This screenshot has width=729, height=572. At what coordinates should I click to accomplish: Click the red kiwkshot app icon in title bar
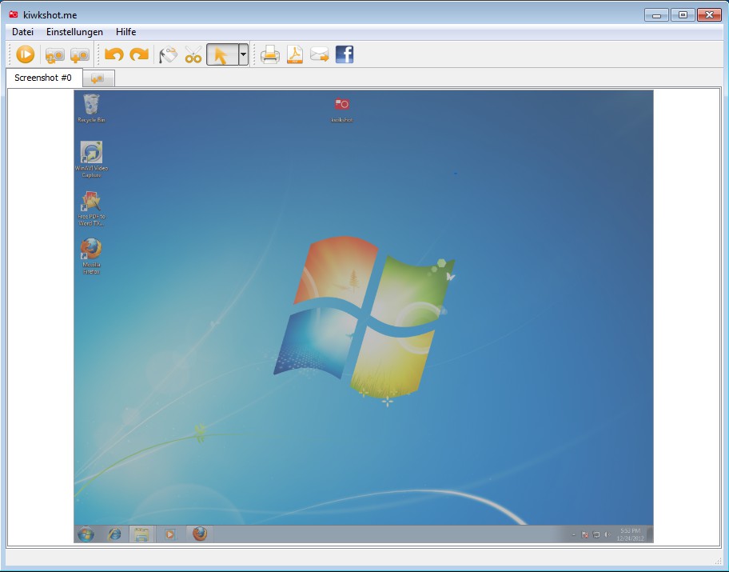click(x=14, y=15)
